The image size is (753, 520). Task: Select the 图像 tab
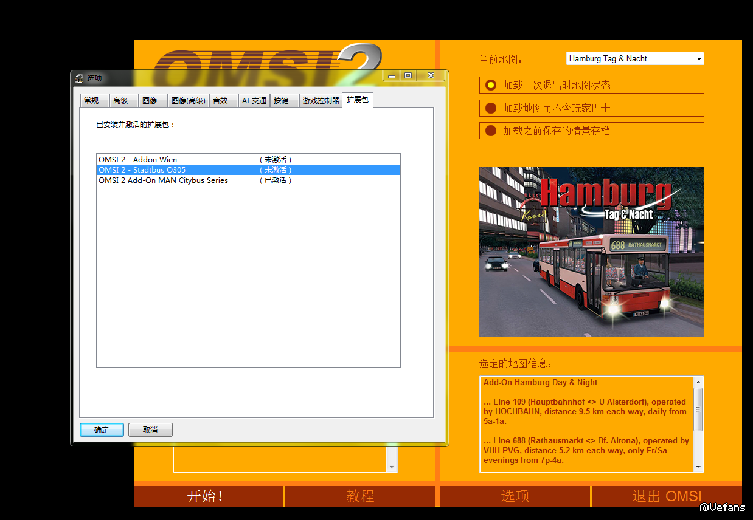pos(153,101)
